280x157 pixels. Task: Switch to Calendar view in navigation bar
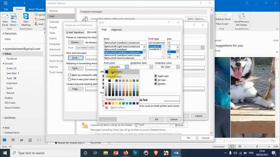pyautogui.click(x=13, y=140)
